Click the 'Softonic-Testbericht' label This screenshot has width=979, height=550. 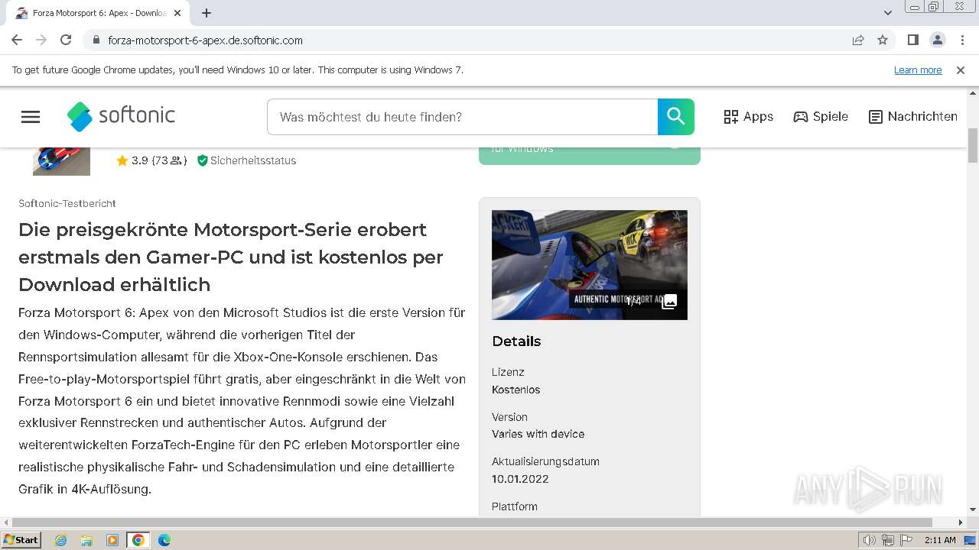click(x=67, y=203)
